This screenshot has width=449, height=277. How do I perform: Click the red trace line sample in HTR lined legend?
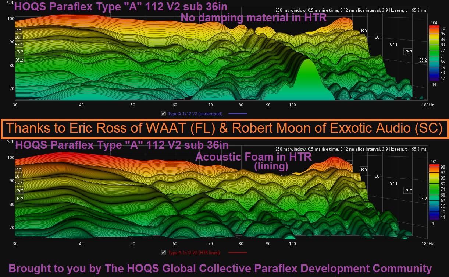238,253
